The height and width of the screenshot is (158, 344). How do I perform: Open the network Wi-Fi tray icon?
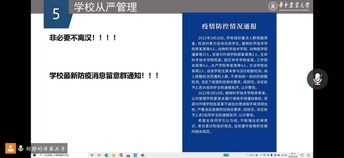(x=282, y=155)
